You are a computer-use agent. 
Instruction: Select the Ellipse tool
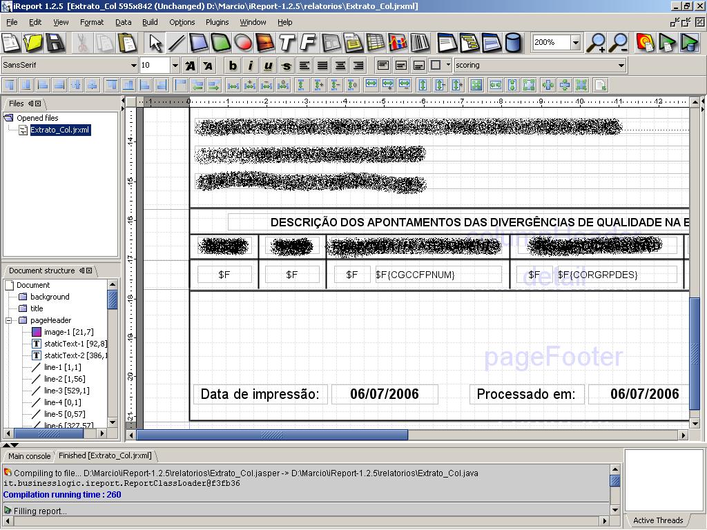click(x=243, y=43)
